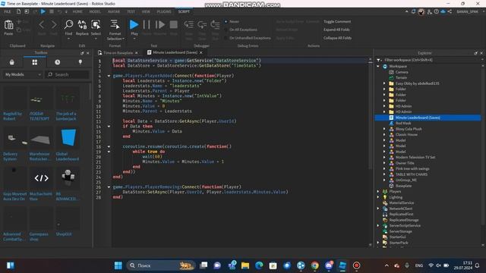Open the My Models dropdown in Toolbox
Viewport: 486px width, 273px height.
(23, 74)
